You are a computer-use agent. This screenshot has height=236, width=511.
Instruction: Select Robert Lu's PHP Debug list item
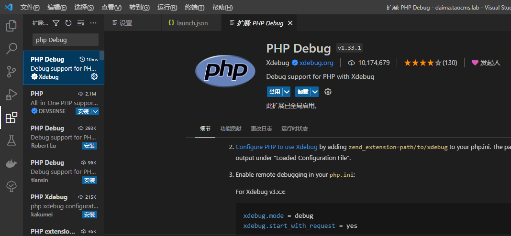64,137
